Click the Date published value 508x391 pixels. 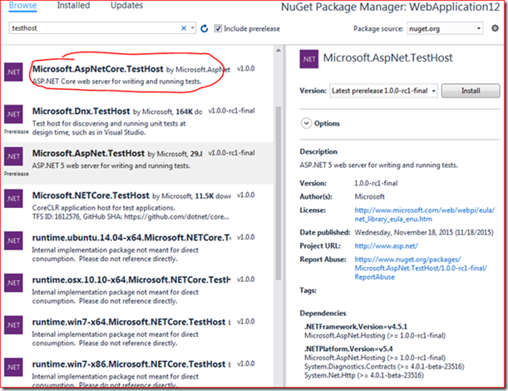424,232
